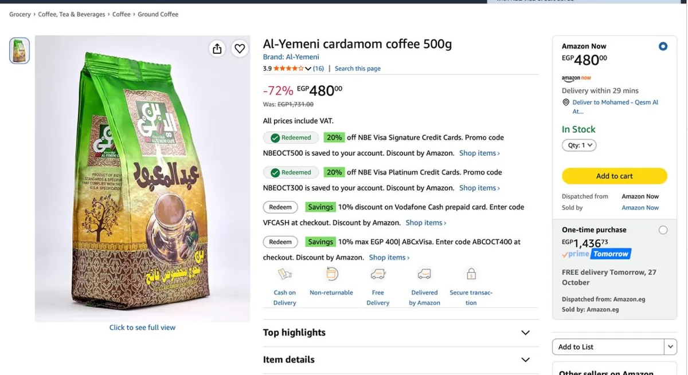Select the coffee bag thumbnail image
The image size is (688, 375).
click(19, 50)
